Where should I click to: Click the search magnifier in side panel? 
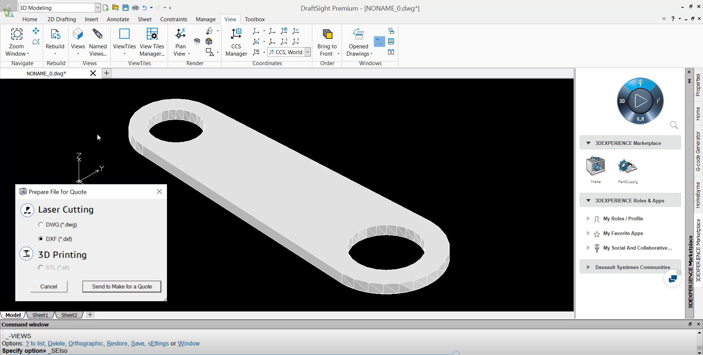[x=674, y=126]
